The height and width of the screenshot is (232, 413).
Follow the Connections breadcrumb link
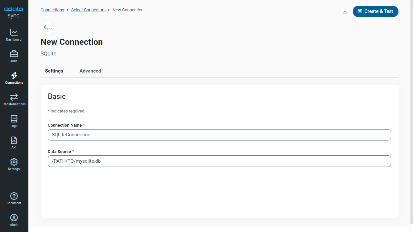tap(52, 10)
